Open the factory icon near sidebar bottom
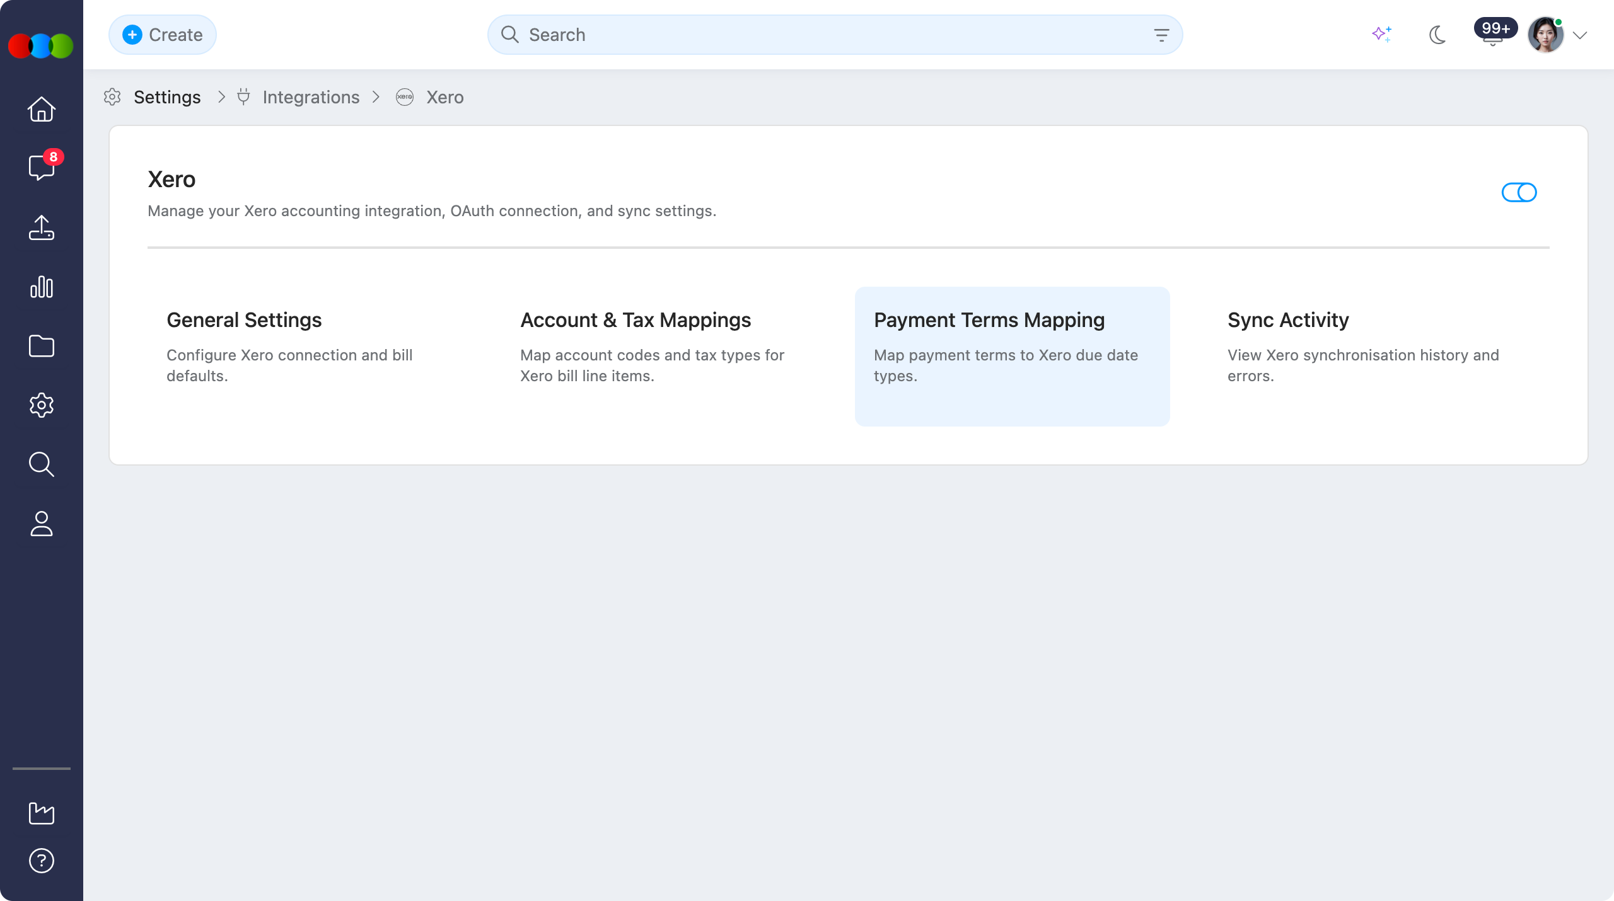The image size is (1614, 901). click(42, 813)
